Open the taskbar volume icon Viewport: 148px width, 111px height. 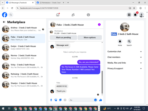coord(127,109)
